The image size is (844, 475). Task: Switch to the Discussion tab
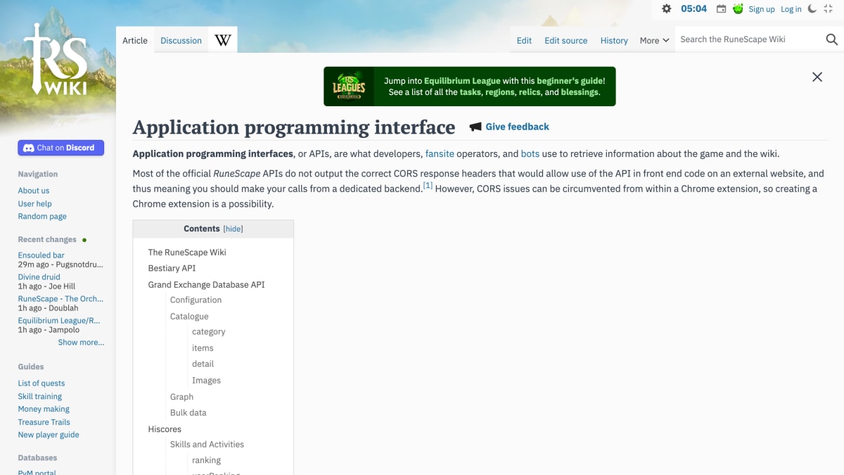coord(181,40)
